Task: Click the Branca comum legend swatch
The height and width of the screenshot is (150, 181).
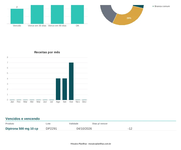Action: [153, 6]
